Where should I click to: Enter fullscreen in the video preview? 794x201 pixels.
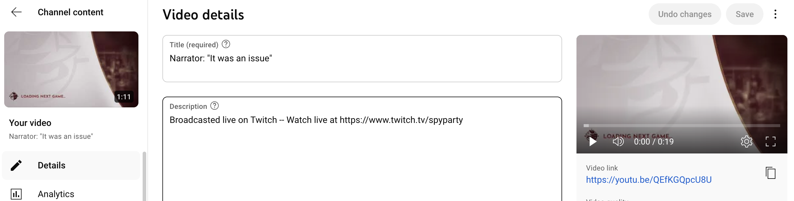point(770,141)
